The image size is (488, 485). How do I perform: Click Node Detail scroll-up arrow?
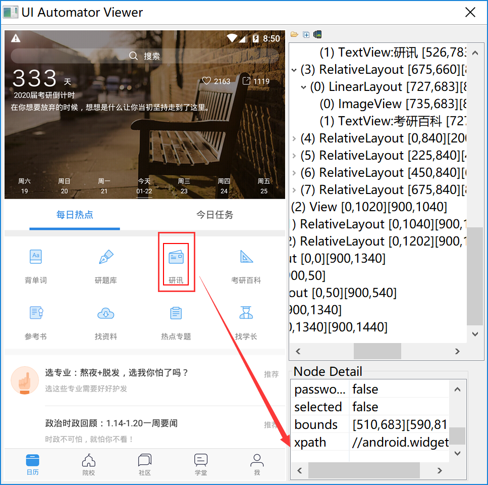coord(457,390)
